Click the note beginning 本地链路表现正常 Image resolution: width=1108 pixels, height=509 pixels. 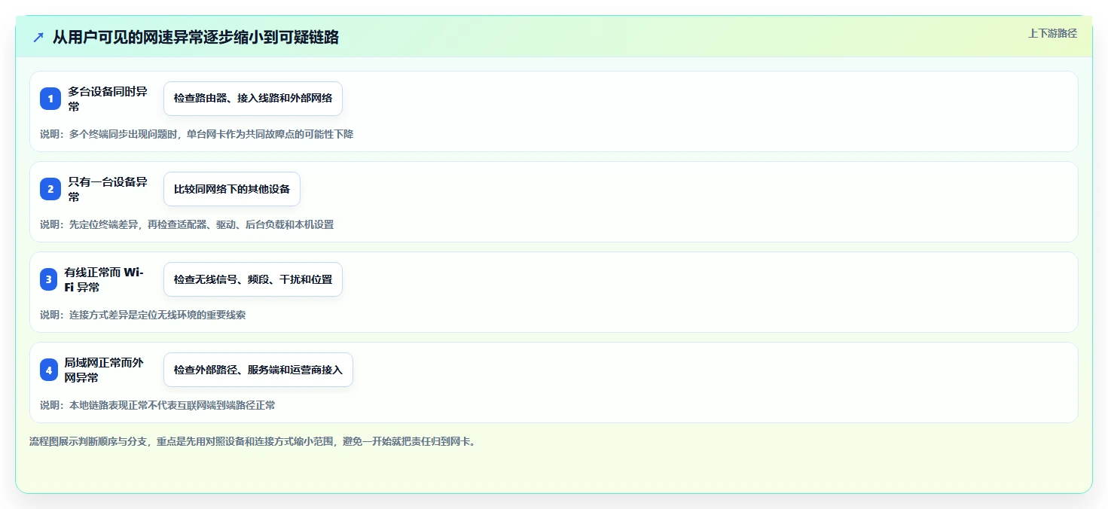[x=157, y=405]
